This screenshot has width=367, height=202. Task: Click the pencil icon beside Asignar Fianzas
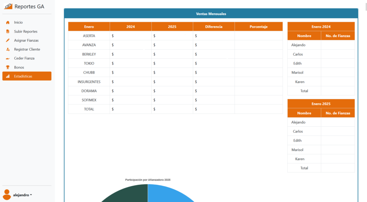(x=8, y=40)
